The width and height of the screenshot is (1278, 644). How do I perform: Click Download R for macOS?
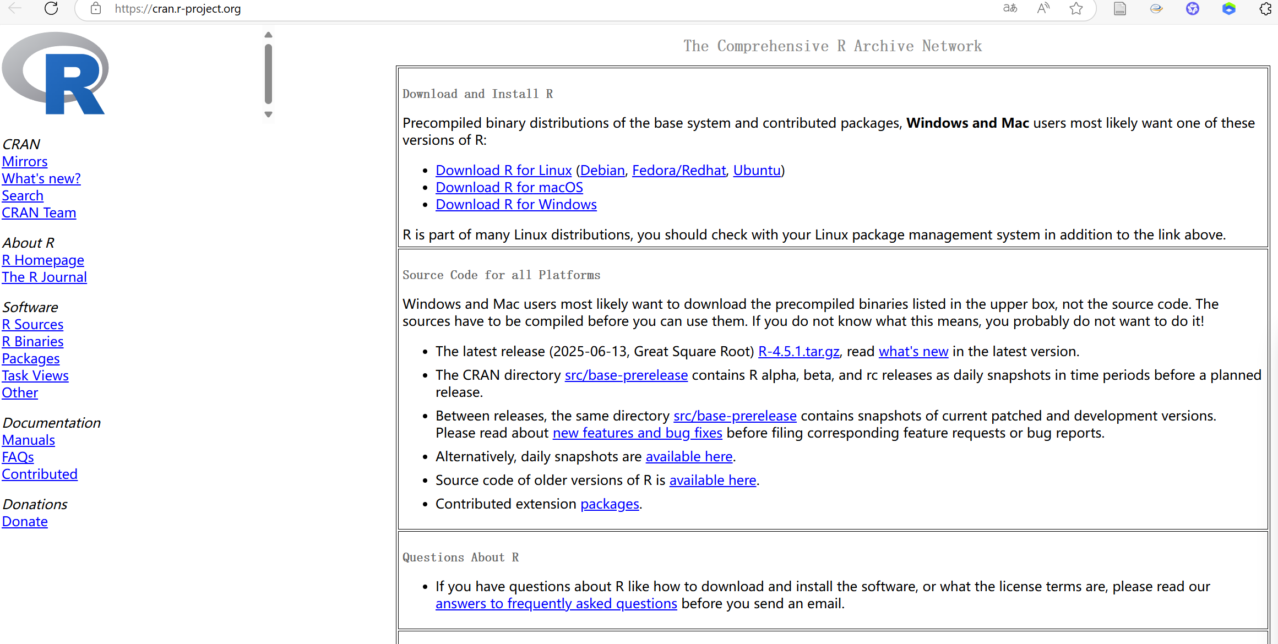[x=509, y=187]
